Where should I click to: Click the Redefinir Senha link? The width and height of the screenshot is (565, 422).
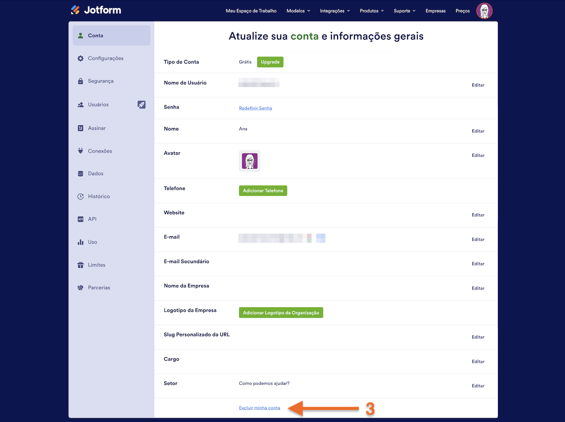click(x=256, y=108)
